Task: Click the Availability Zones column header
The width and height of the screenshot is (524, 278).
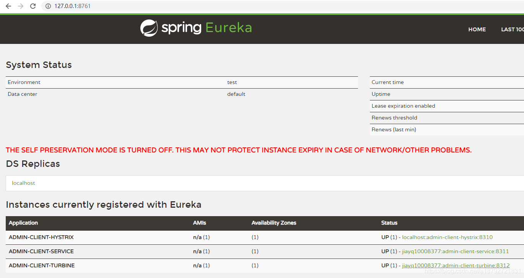Action: coord(274,223)
